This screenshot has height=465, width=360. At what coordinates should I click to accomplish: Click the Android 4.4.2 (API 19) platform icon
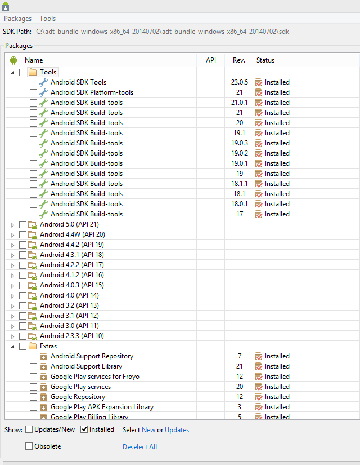(x=33, y=245)
